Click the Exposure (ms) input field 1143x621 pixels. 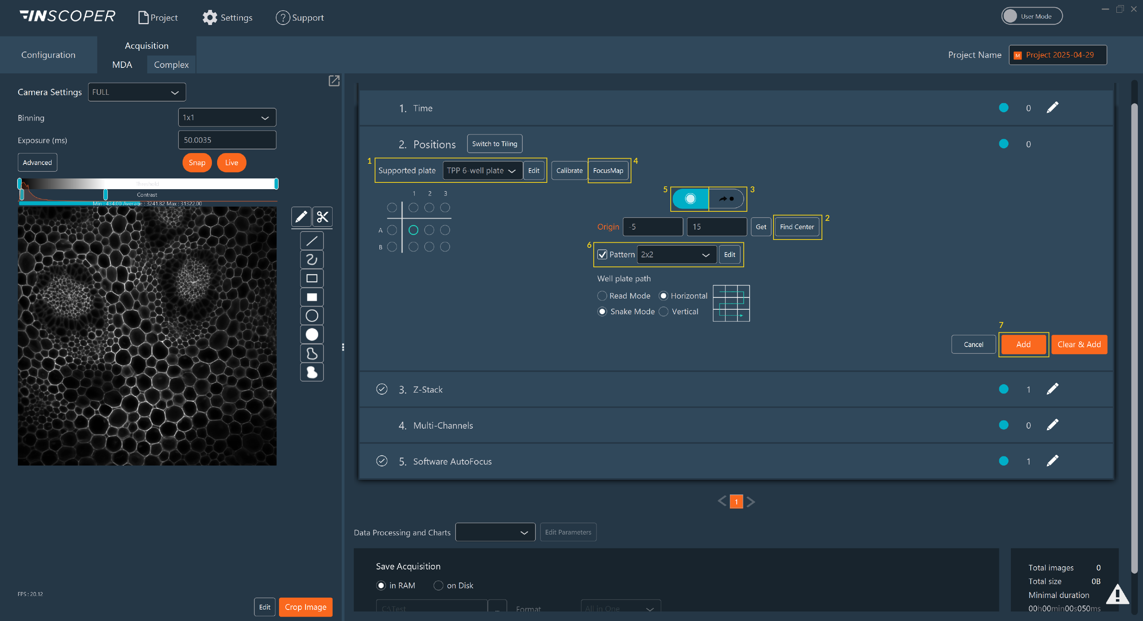[x=227, y=140]
